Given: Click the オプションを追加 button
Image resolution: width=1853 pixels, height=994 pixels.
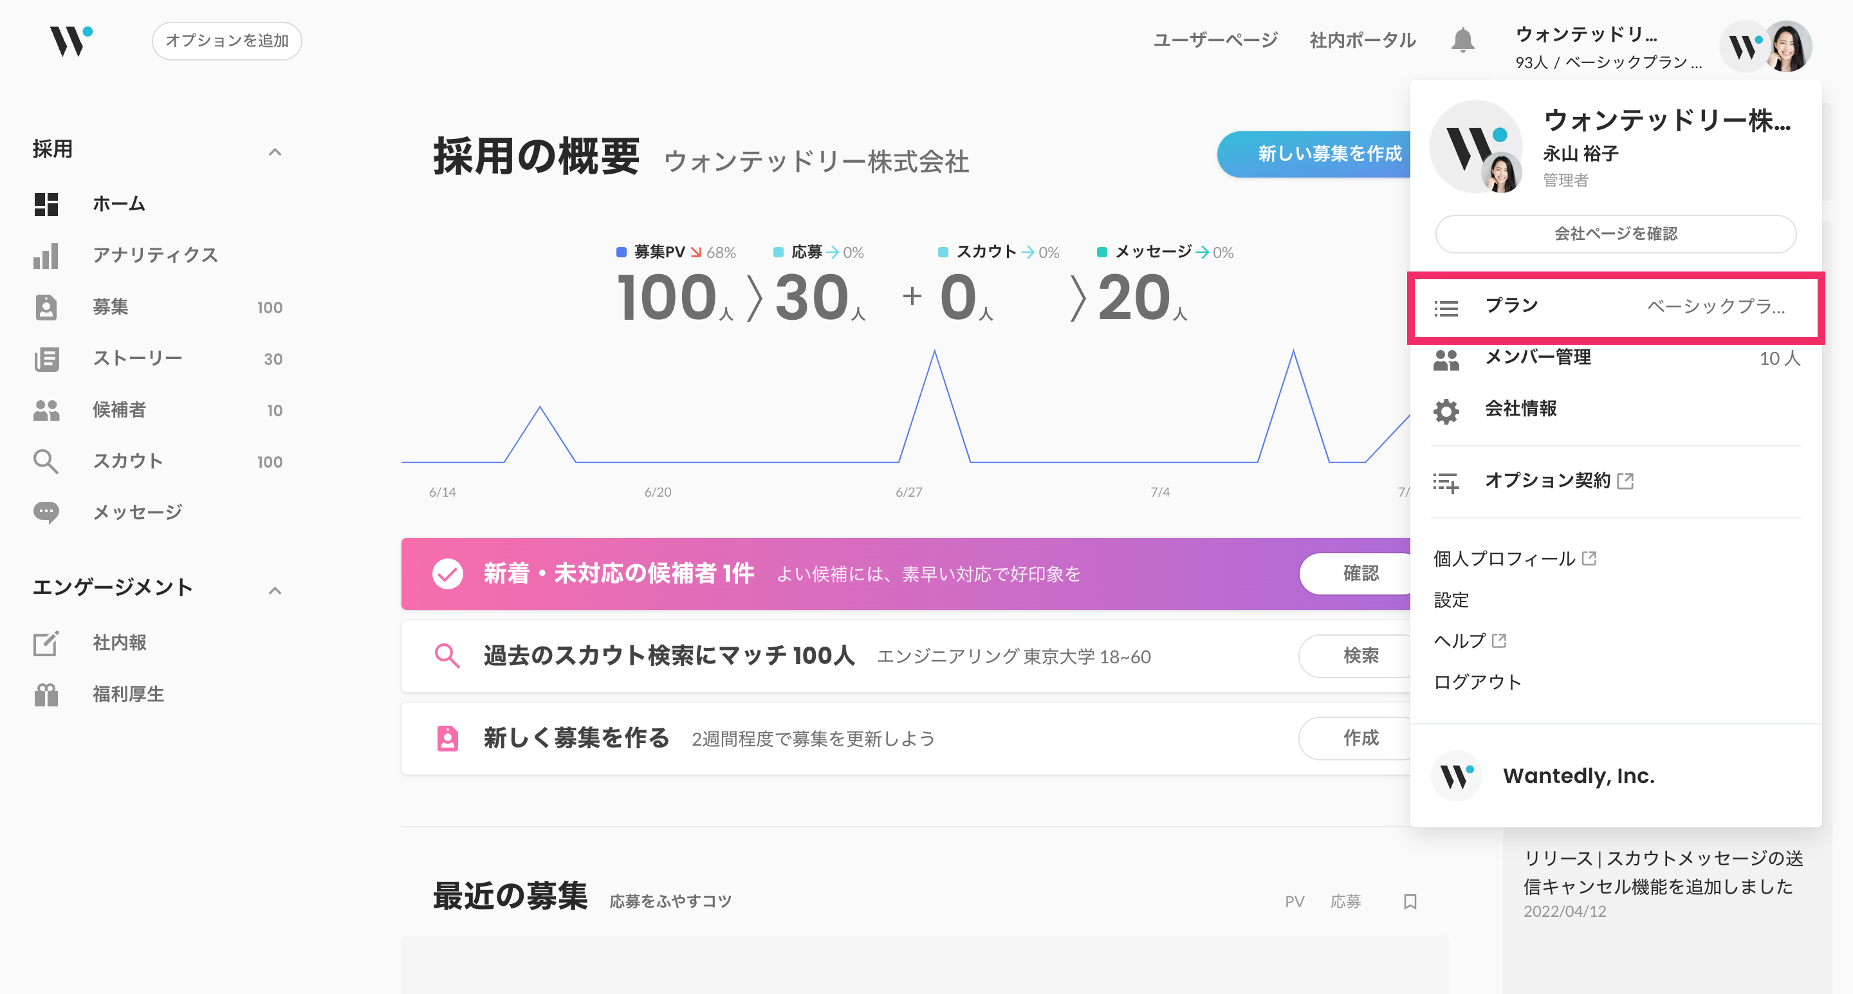Looking at the screenshot, I should point(226,41).
